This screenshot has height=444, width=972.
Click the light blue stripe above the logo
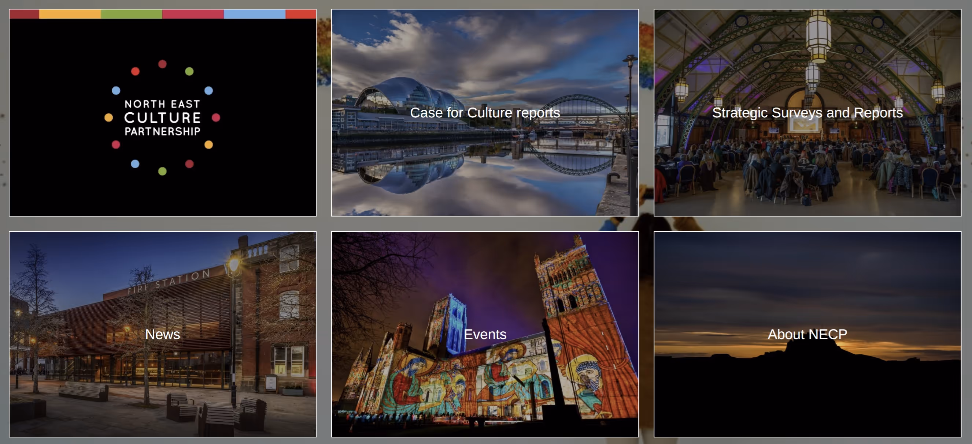[x=254, y=14]
